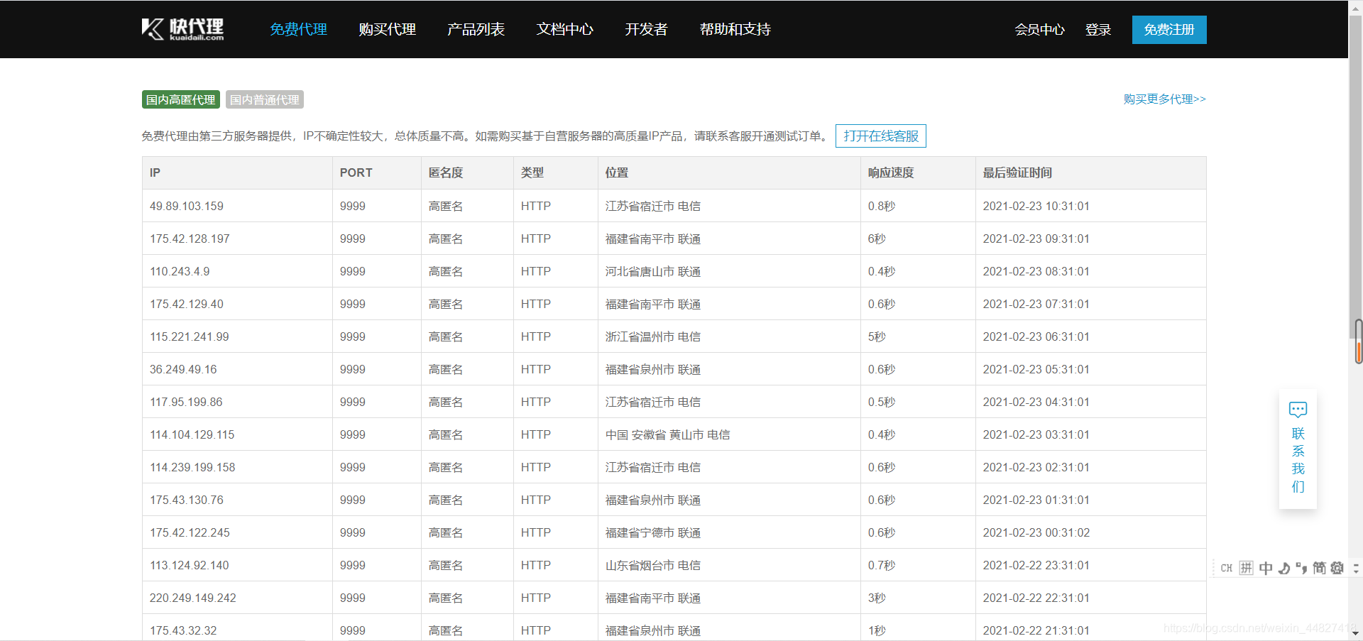Open the 开发者 nav item
This screenshot has height=641, width=1363.
coord(646,29)
